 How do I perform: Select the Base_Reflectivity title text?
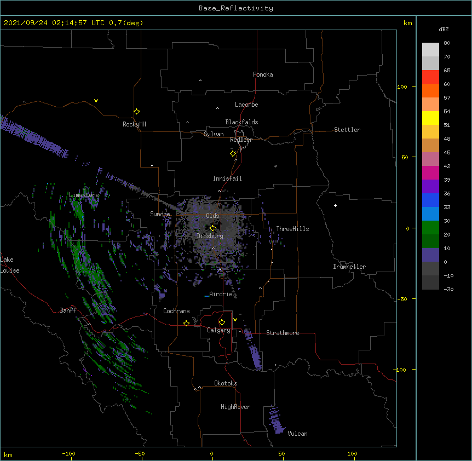coord(236,8)
